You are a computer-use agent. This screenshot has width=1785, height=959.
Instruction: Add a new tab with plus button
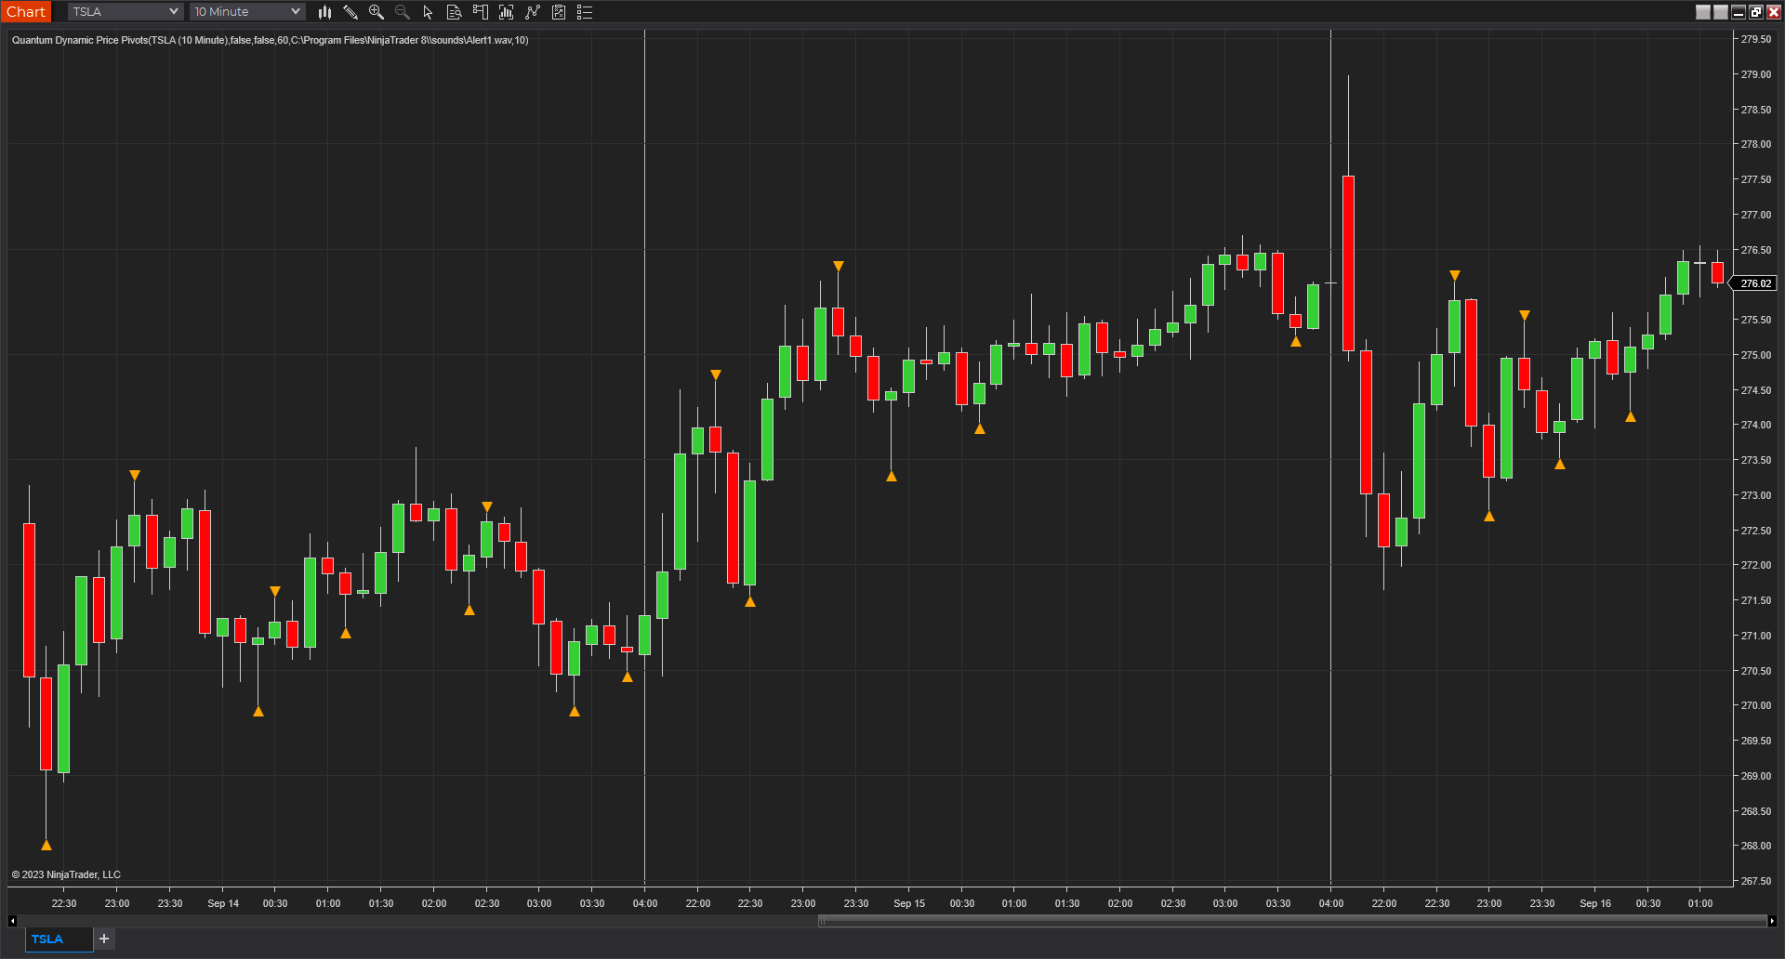[104, 939]
